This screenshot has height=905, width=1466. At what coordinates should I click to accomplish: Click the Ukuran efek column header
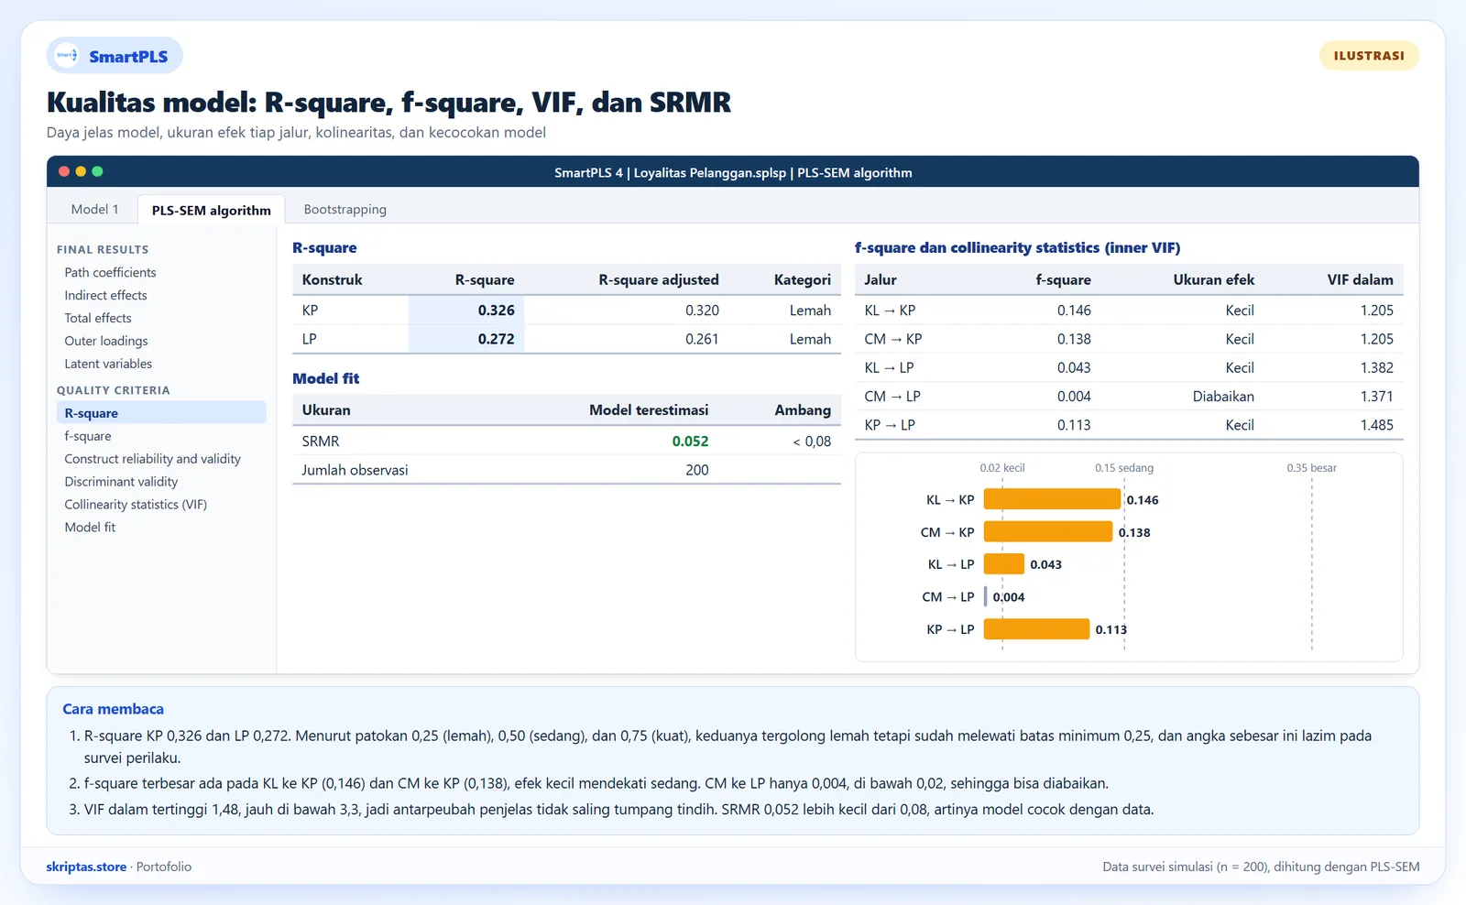[x=1214, y=280]
